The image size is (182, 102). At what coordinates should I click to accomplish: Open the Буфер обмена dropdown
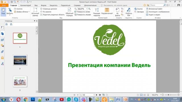pos(22,12)
